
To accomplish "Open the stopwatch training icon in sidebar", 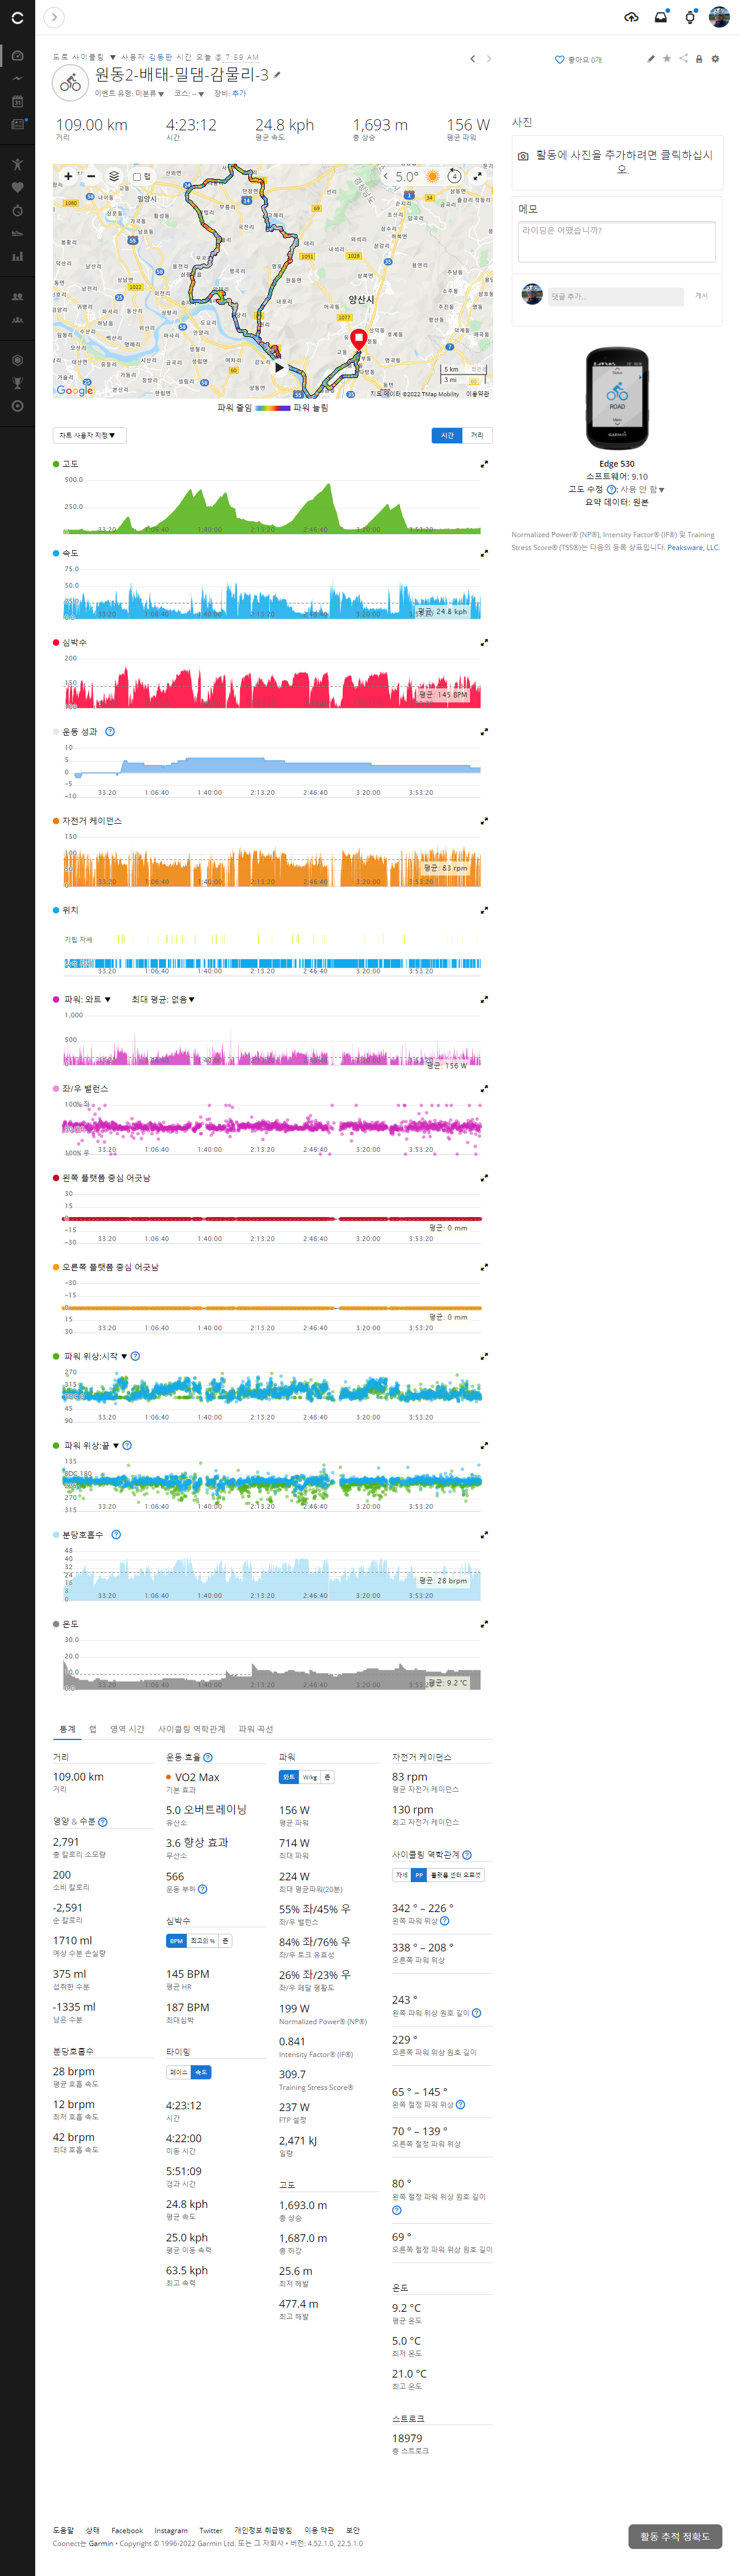I will pos(17,210).
